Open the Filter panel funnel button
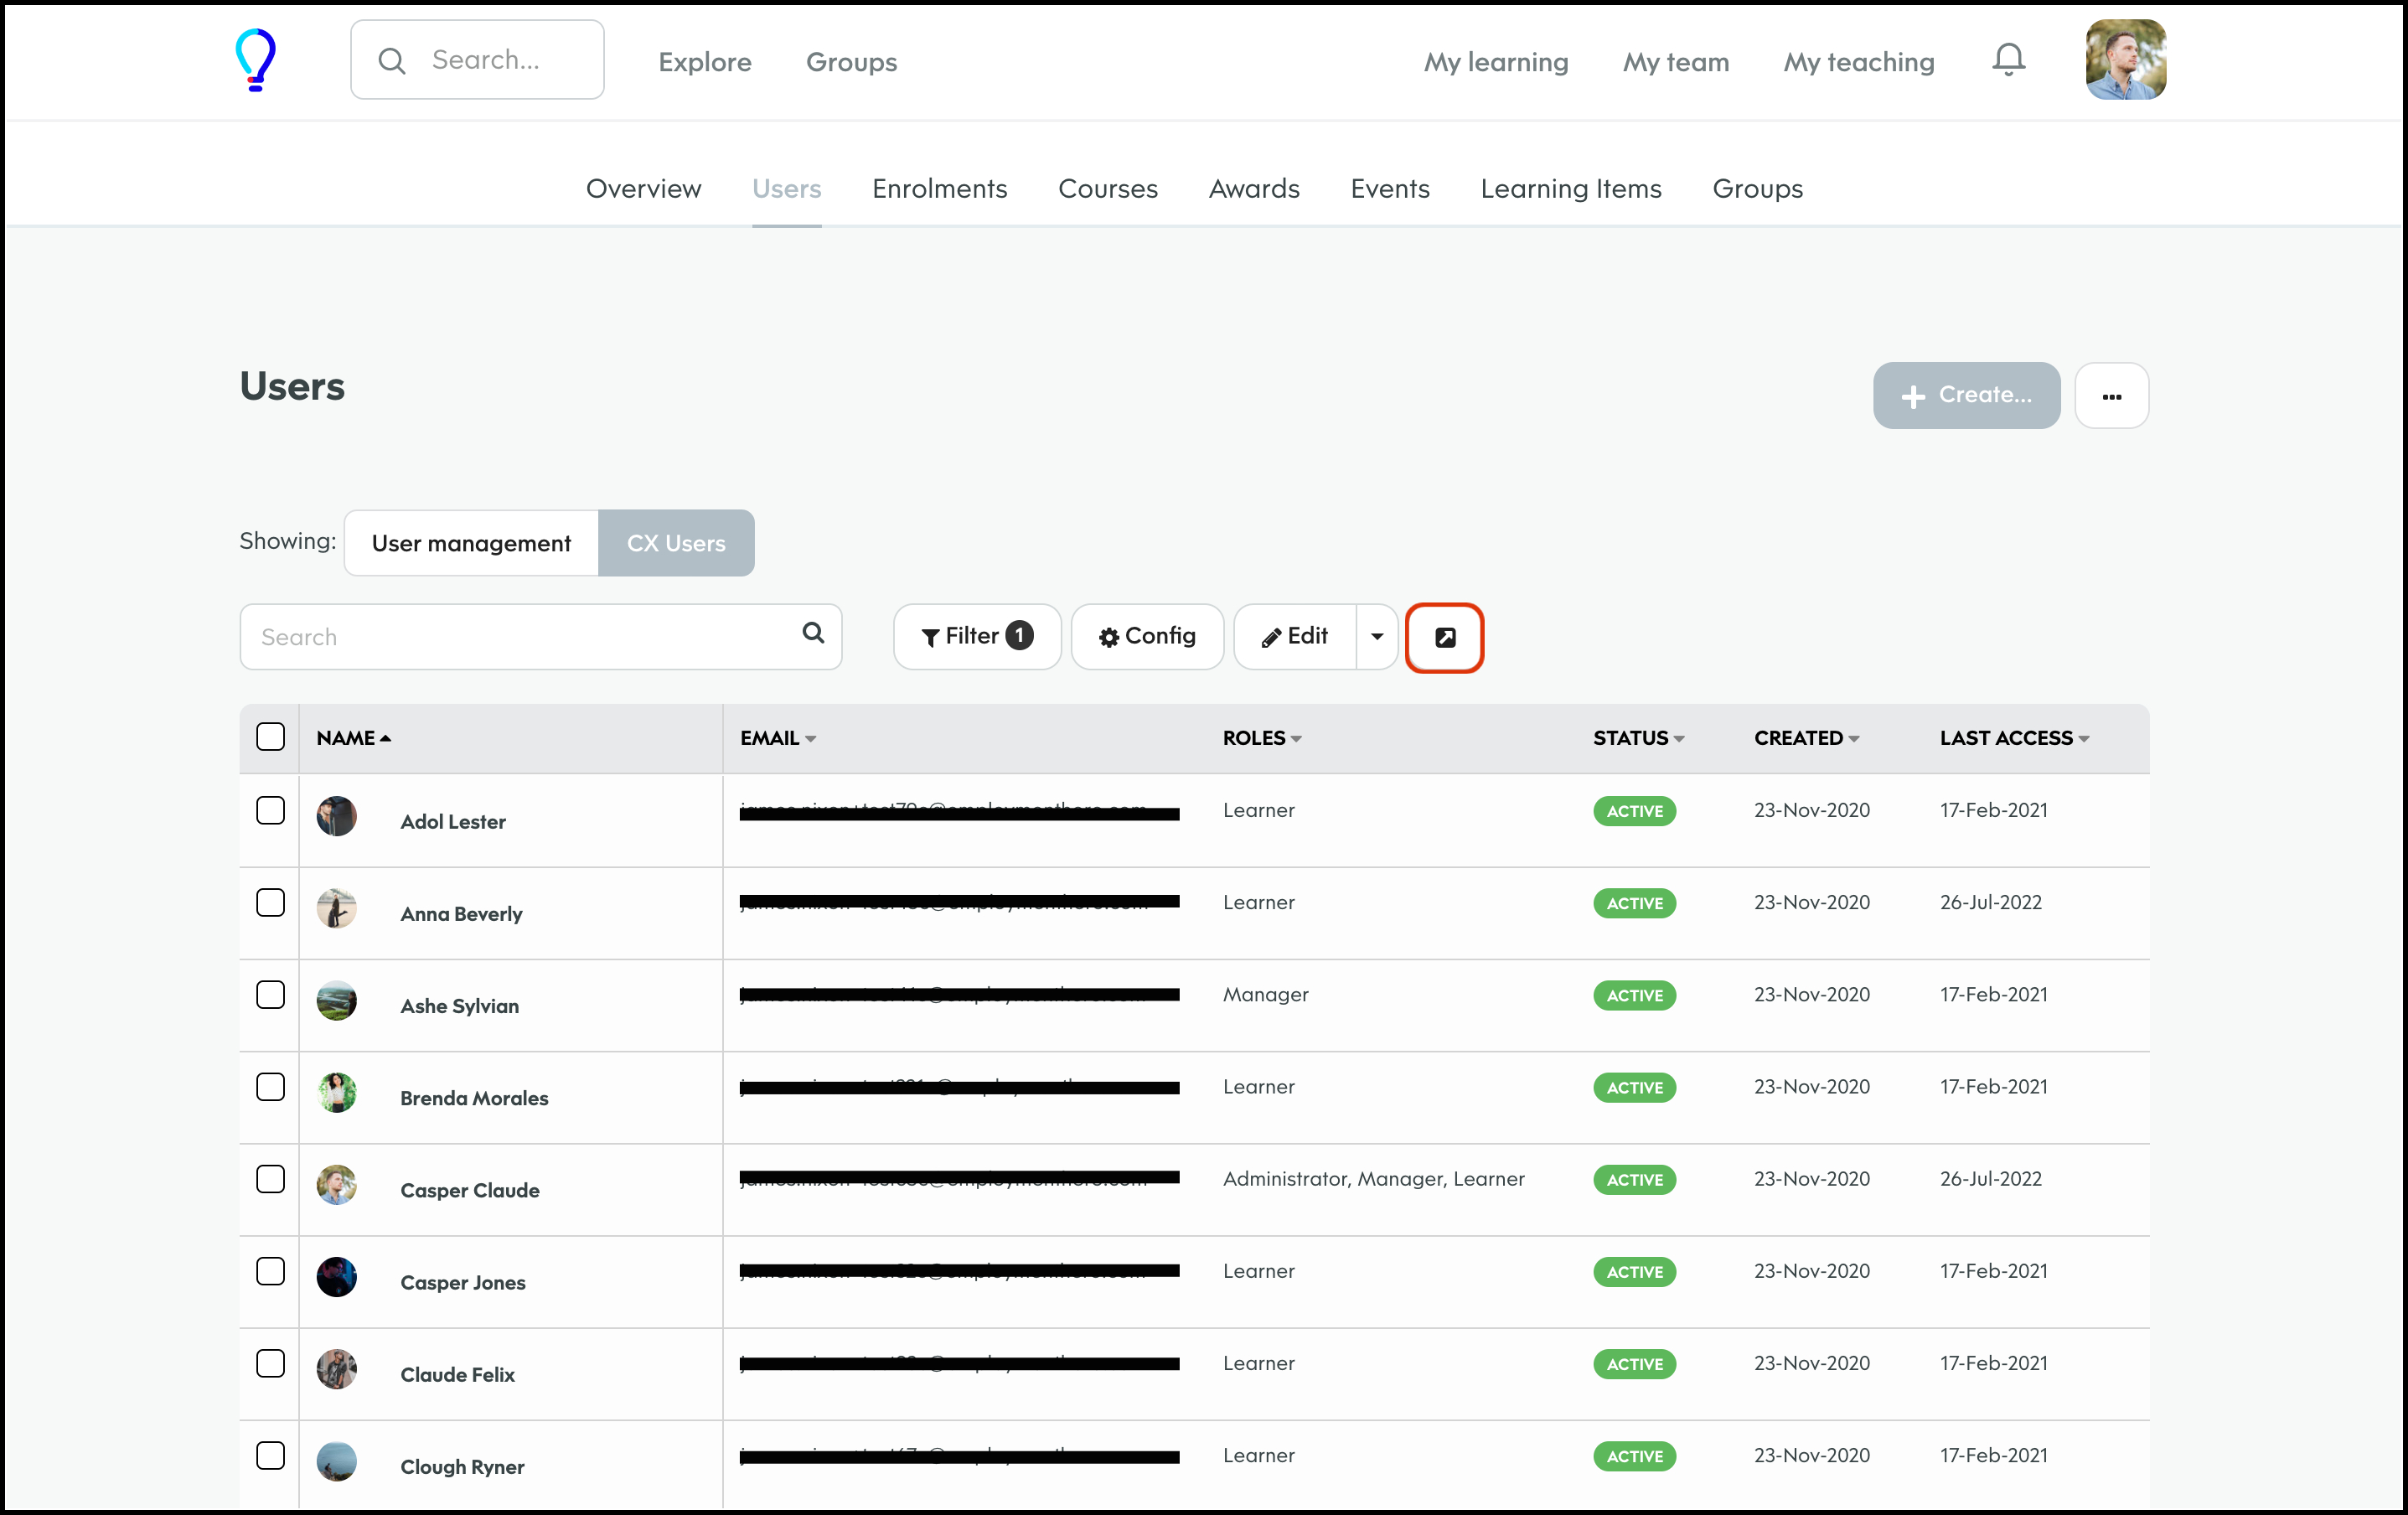Screen dimensions: 2408x1515 coord(976,637)
